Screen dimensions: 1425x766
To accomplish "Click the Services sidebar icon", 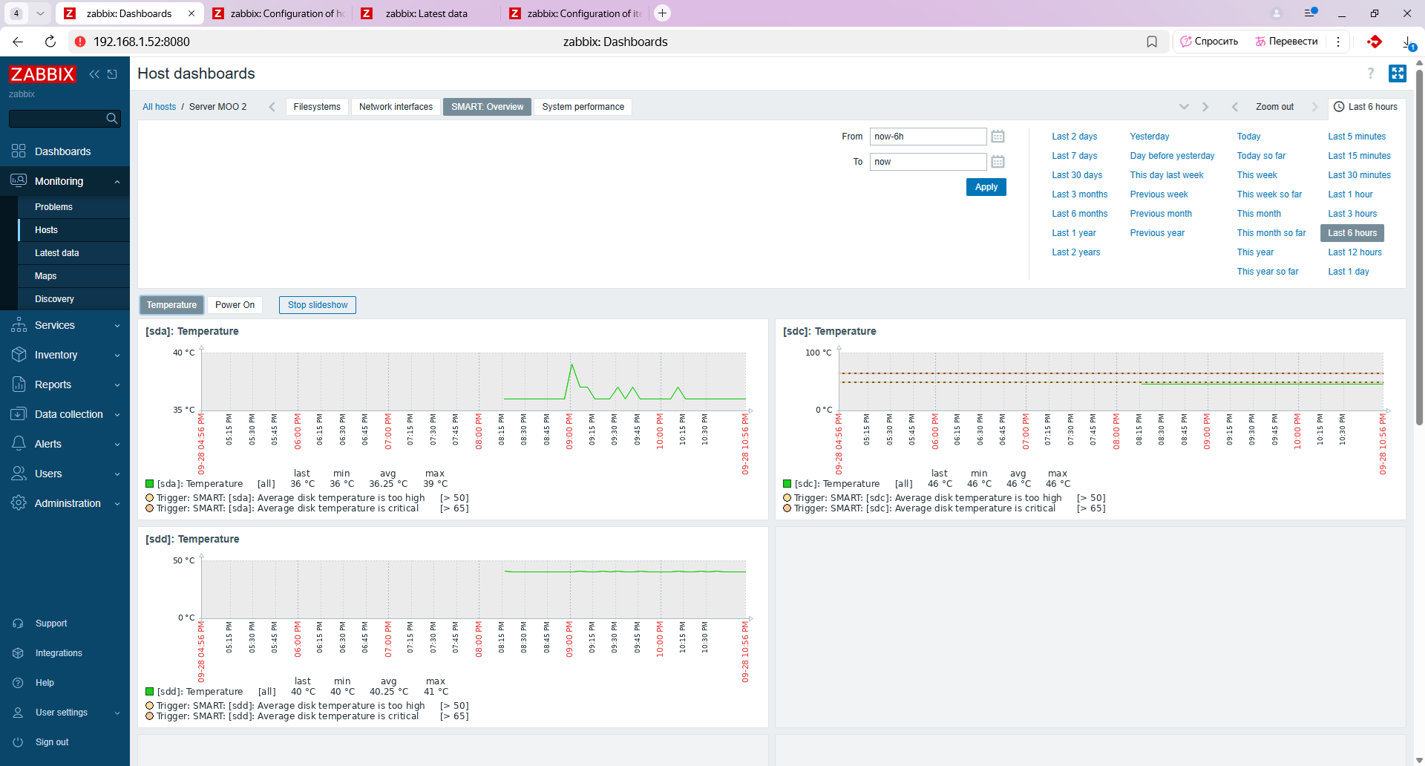I will pyautogui.click(x=19, y=325).
